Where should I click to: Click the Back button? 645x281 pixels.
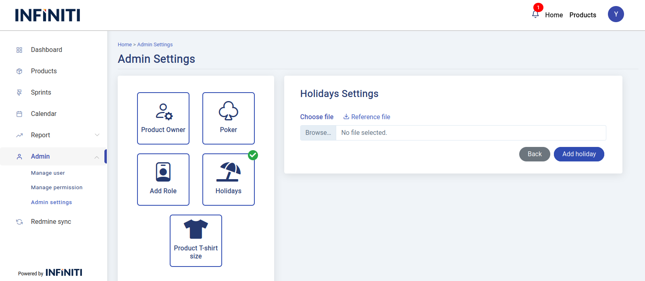(535, 154)
